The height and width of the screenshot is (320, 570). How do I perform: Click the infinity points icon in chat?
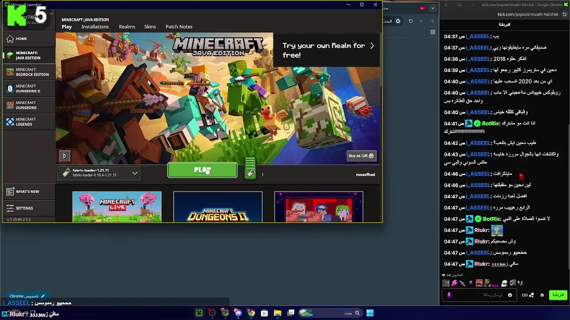click(525, 295)
